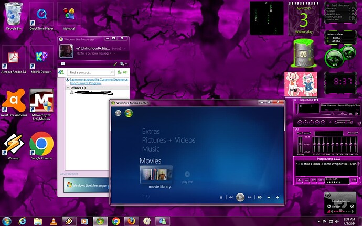Rewind in Media Center transport bar

(231, 197)
